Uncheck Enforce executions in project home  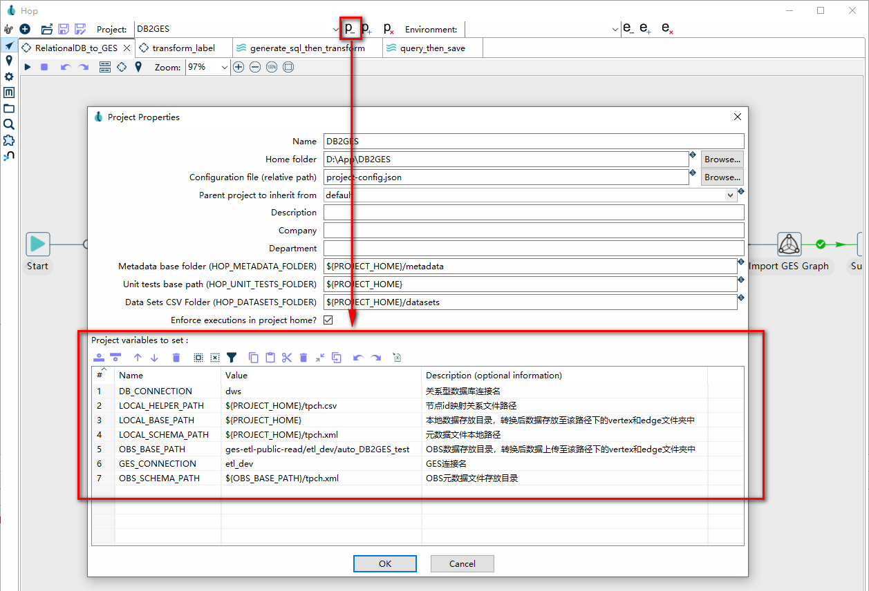328,320
